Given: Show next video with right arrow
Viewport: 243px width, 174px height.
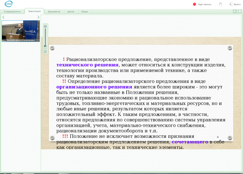Looking at the screenshot, I should [x=38, y=17].
